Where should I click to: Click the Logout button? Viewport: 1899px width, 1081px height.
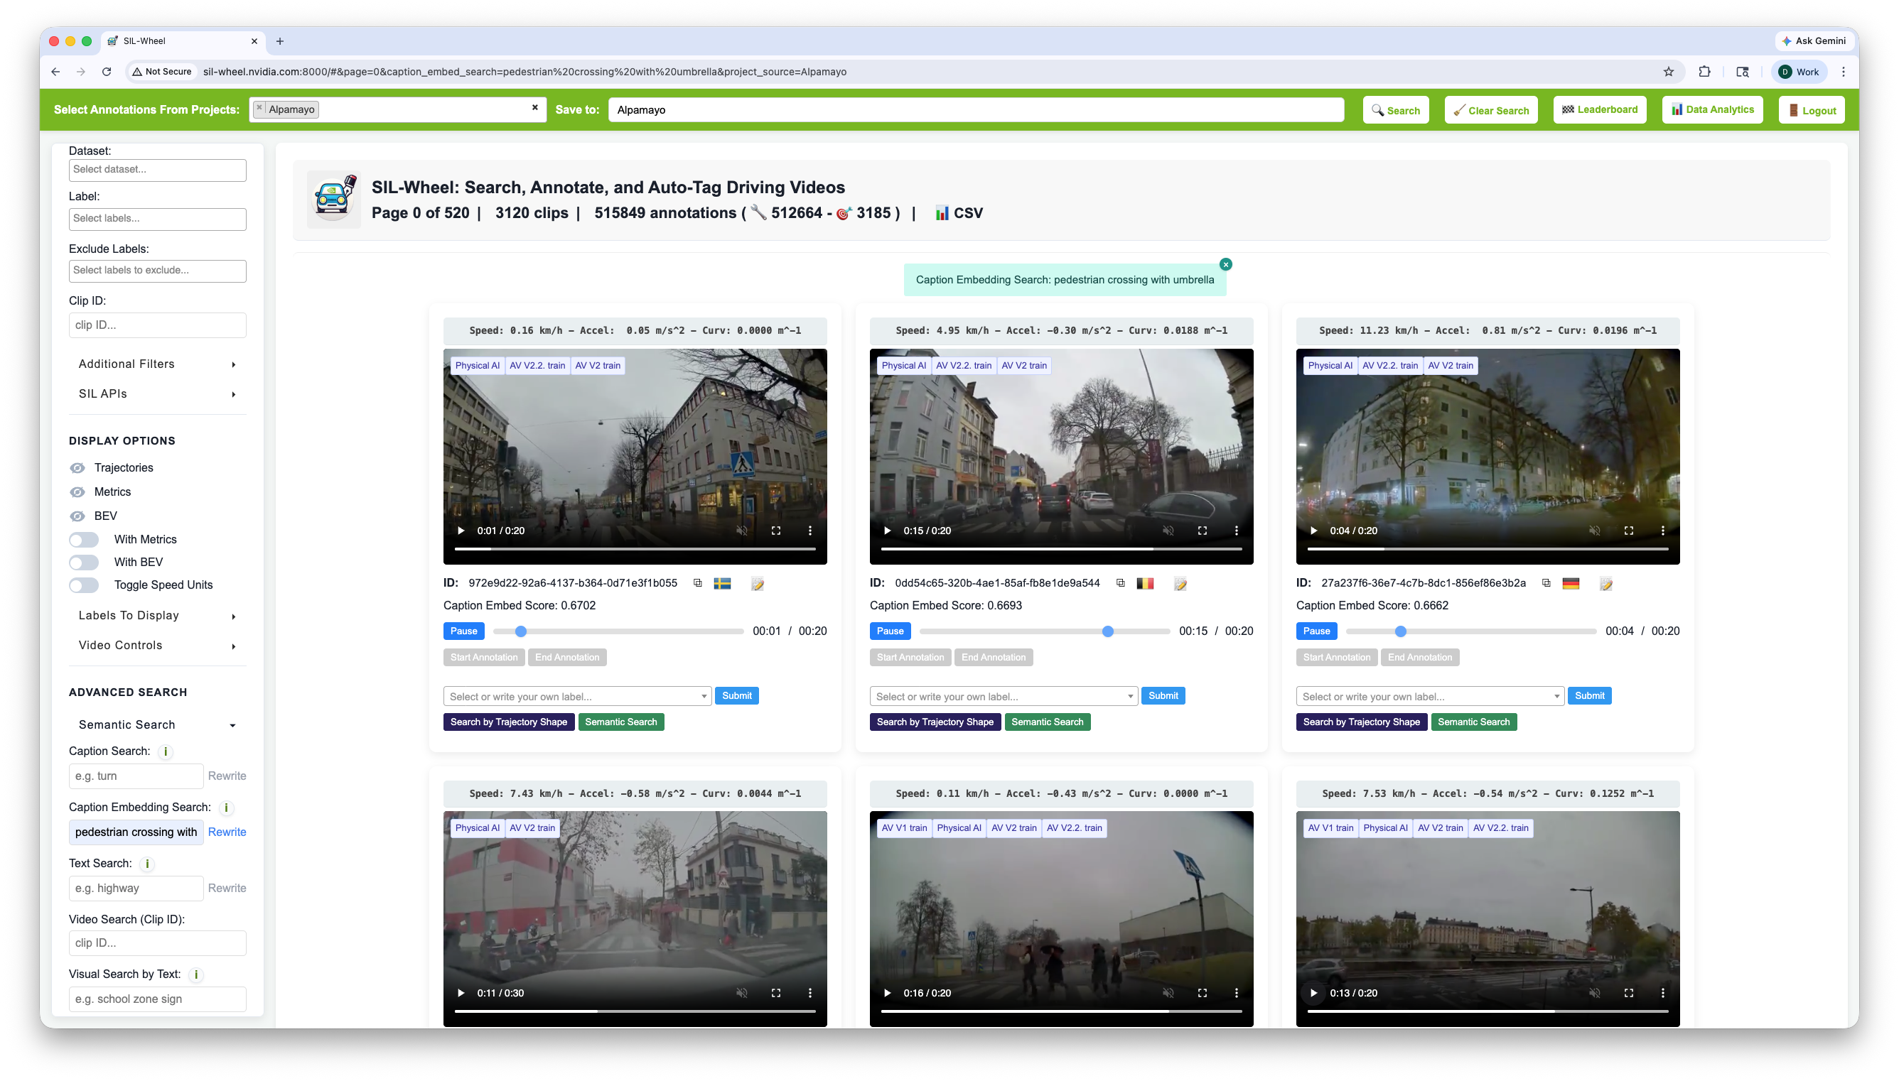click(1812, 111)
